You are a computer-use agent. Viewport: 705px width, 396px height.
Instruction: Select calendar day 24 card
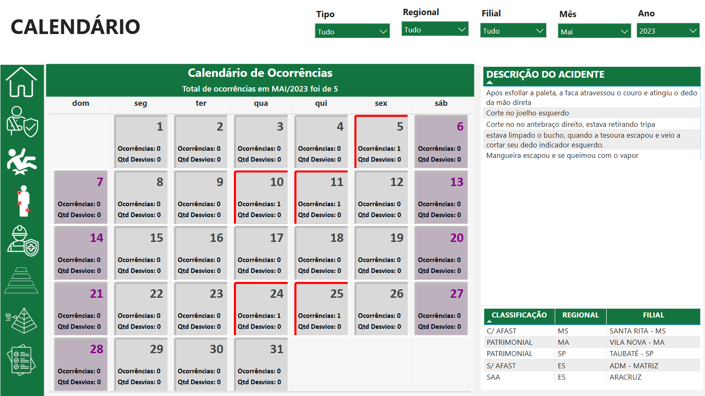pos(261,309)
